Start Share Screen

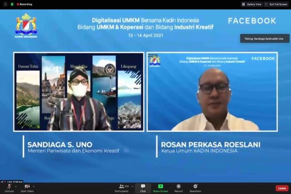coord(161,188)
